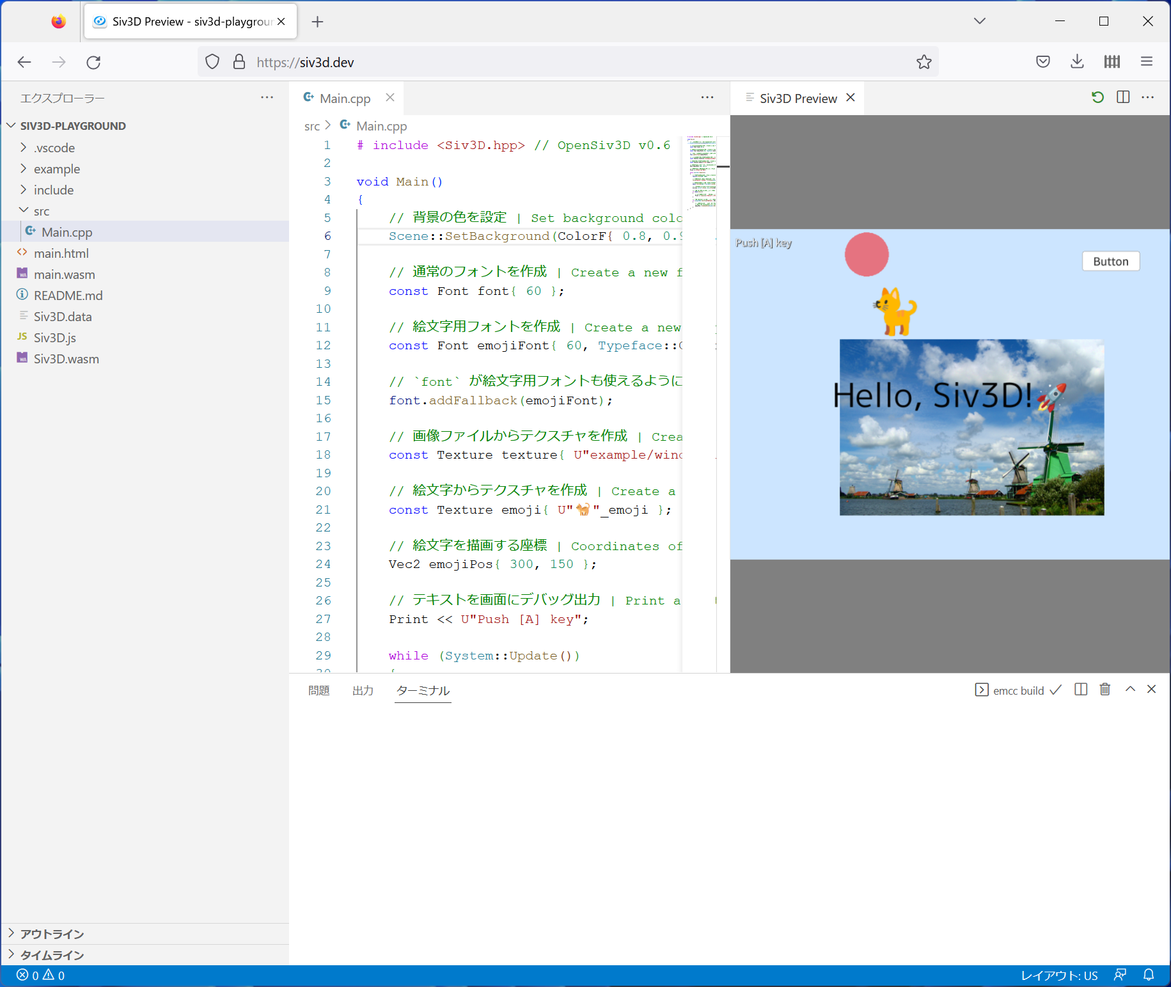Viewport: 1171px width, 987px height.
Task: Split the terminal pane
Action: pos(1081,690)
